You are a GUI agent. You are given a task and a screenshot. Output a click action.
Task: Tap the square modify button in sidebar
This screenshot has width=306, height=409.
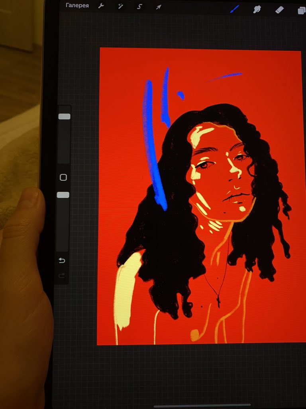[63, 177]
